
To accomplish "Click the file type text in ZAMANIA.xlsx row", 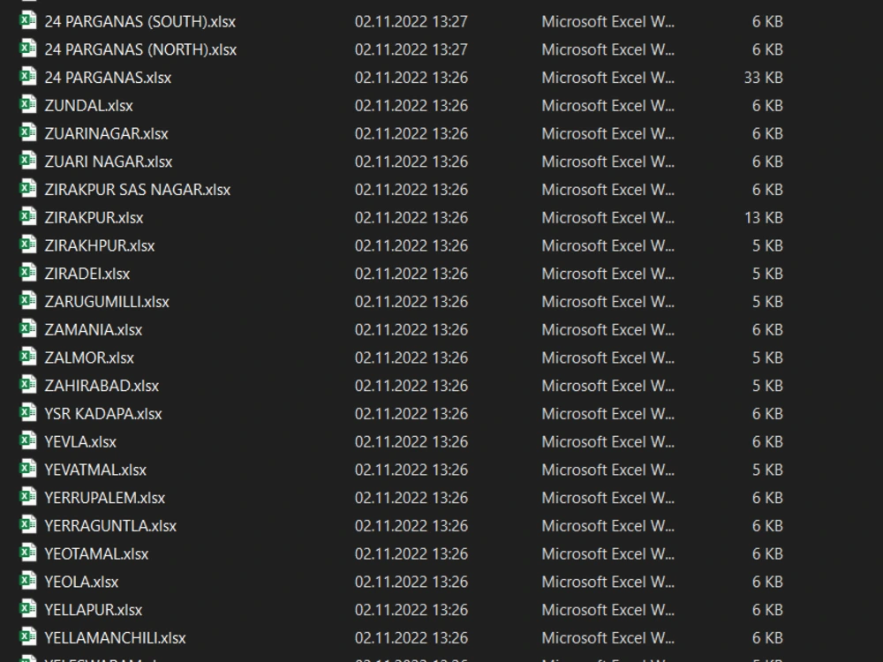I will coord(608,330).
